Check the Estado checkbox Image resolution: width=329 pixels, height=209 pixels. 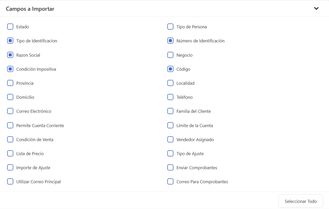click(10, 27)
